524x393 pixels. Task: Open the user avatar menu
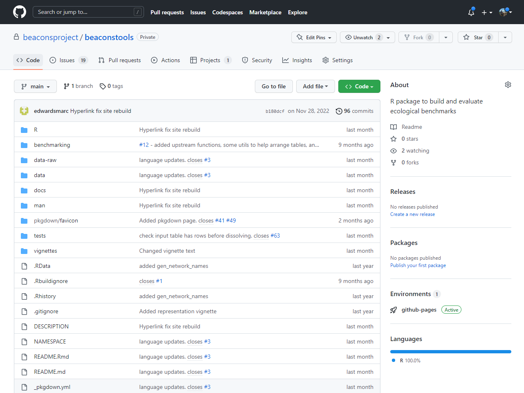506,12
